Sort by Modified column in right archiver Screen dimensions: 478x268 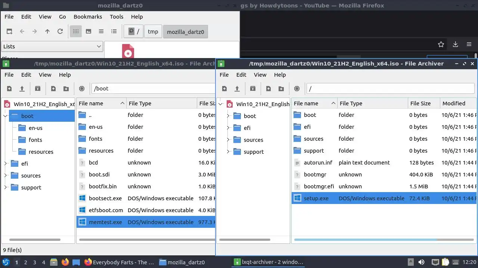click(x=459, y=103)
